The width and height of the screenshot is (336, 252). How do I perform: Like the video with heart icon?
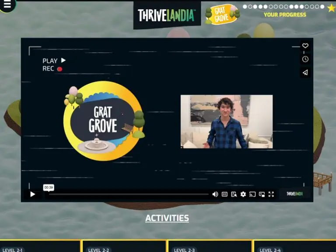[305, 45]
